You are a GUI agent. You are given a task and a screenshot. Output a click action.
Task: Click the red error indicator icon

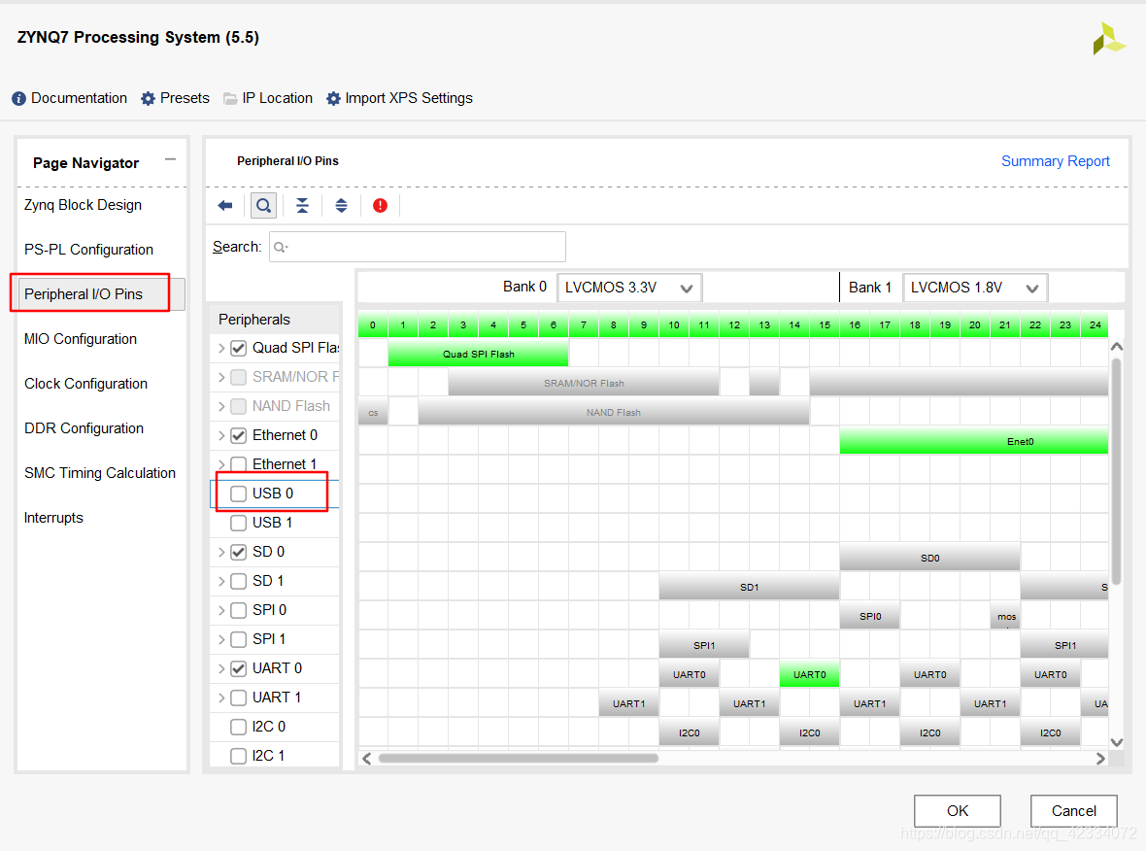click(380, 205)
